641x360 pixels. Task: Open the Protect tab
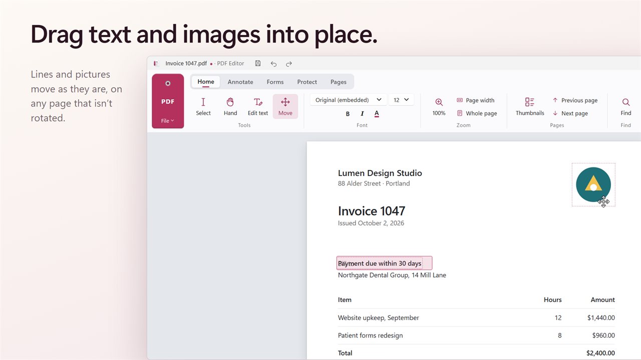307,82
